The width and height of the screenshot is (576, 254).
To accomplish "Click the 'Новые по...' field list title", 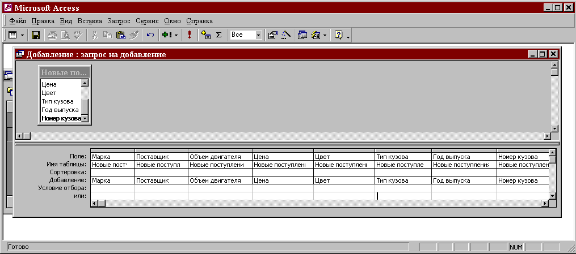I will [64, 72].
